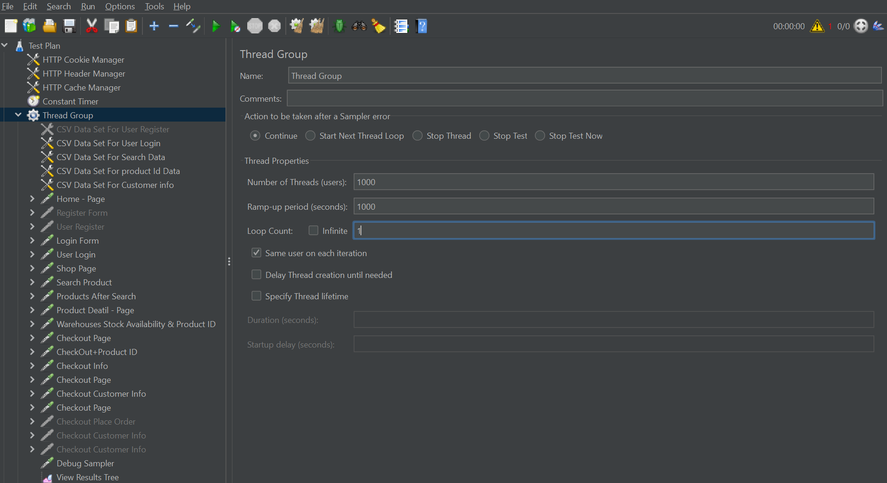The height and width of the screenshot is (483, 887).
Task: Click the Ramp-up period field
Action: (614, 206)
